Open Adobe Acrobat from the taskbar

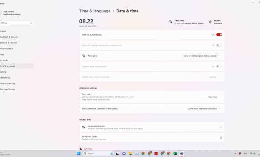(156, 154)
